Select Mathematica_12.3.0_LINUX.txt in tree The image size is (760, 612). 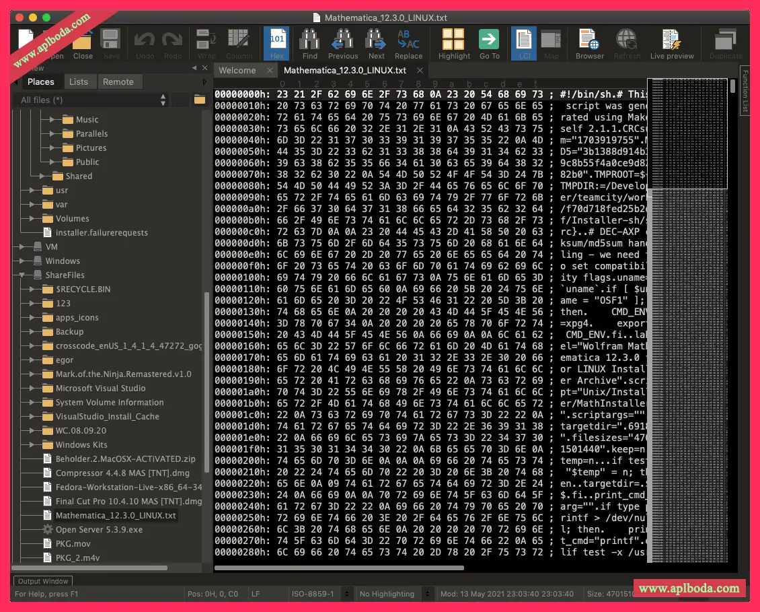pos(116,516)
